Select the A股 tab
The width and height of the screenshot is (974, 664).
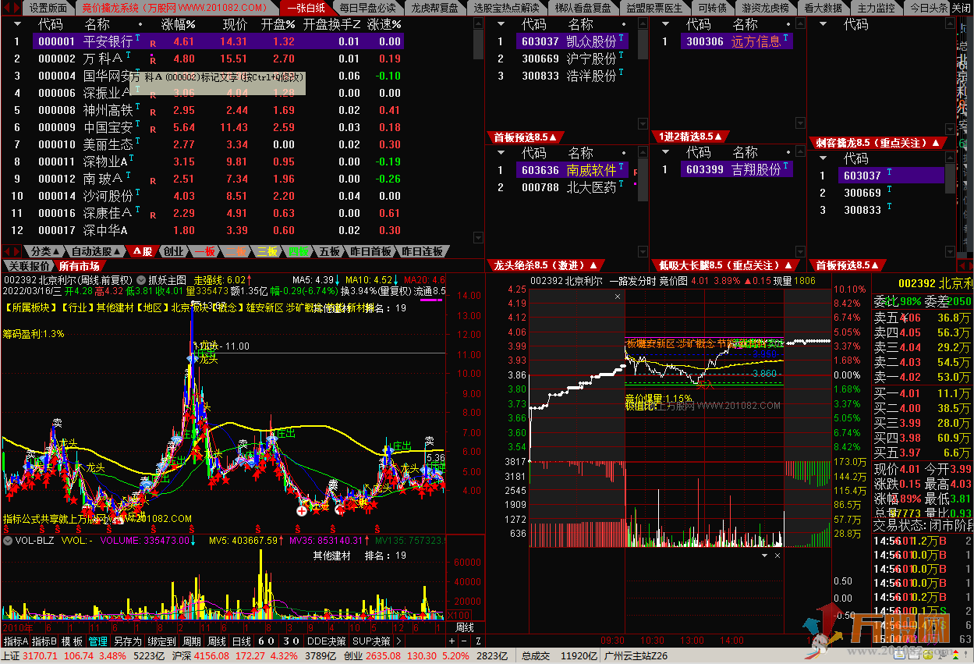(x=143, y=251)
